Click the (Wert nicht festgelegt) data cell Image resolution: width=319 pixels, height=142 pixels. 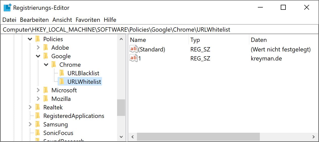280,49
